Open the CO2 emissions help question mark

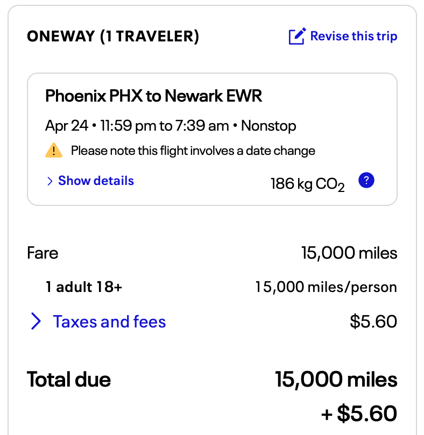366,181
